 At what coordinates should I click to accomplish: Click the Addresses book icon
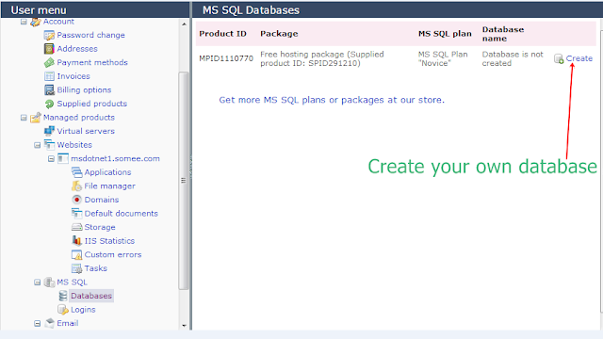coord(49,49)
